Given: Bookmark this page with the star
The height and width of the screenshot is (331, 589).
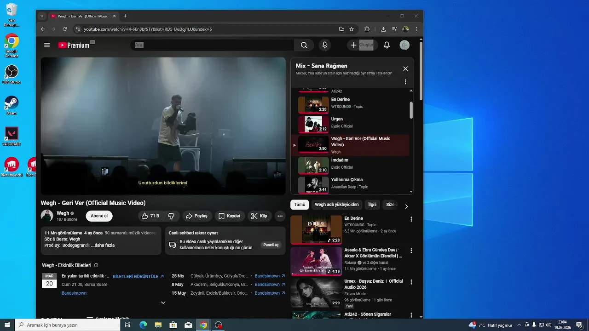Looking at the screenshot, I should coord(352,29).
